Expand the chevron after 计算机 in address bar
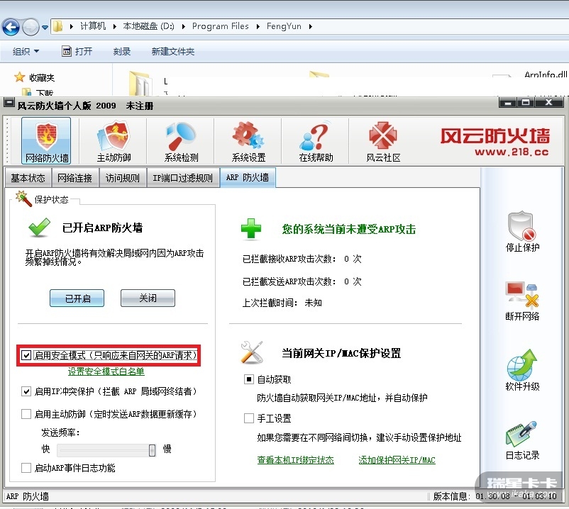569x509 pixels. (115, 26)
